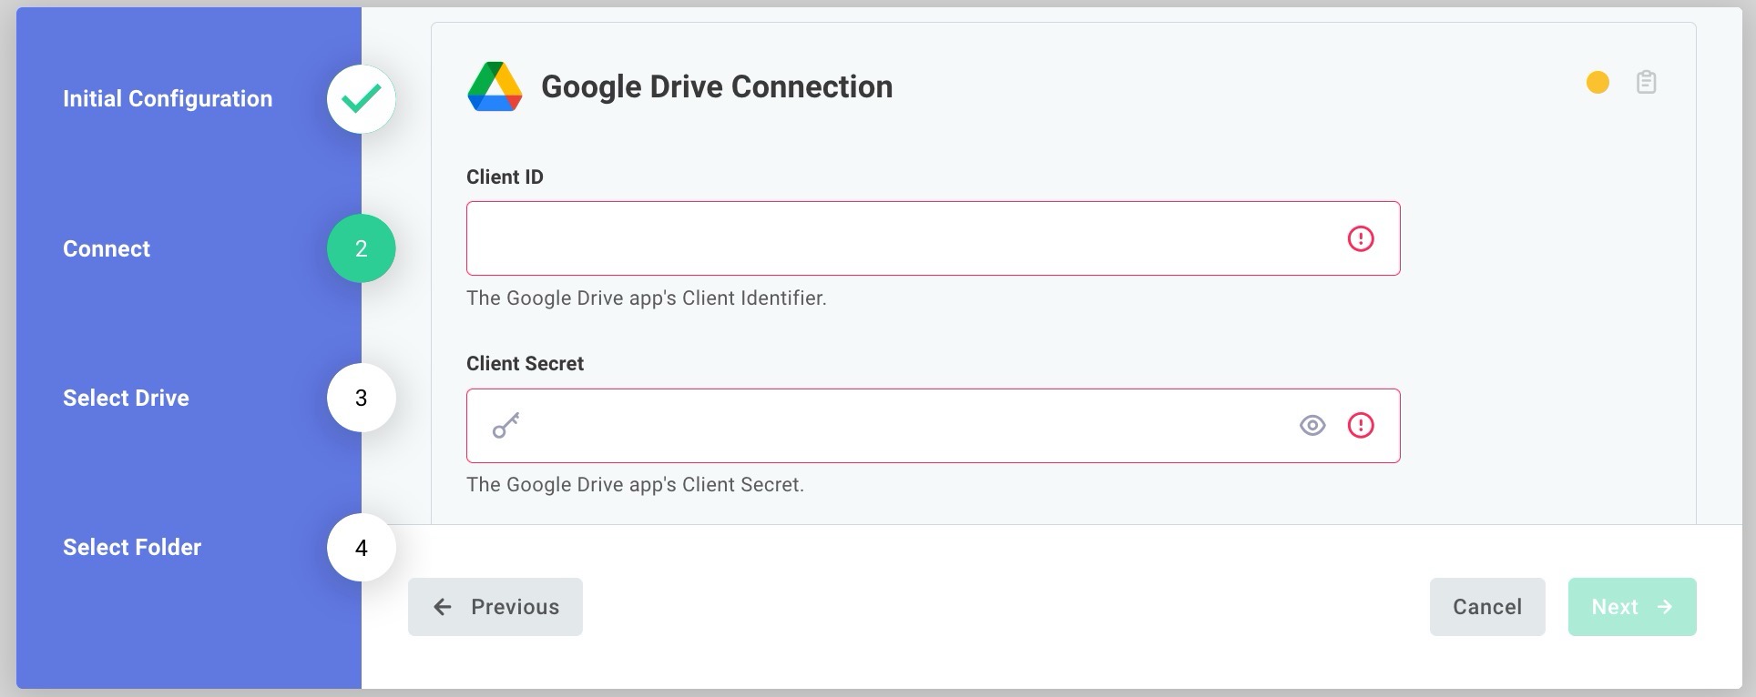Click the completed checkmark step circle

pos(362,98)
